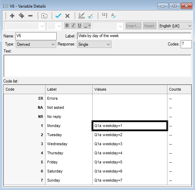Select the Wednesday label cell

[x=69, y=144]
